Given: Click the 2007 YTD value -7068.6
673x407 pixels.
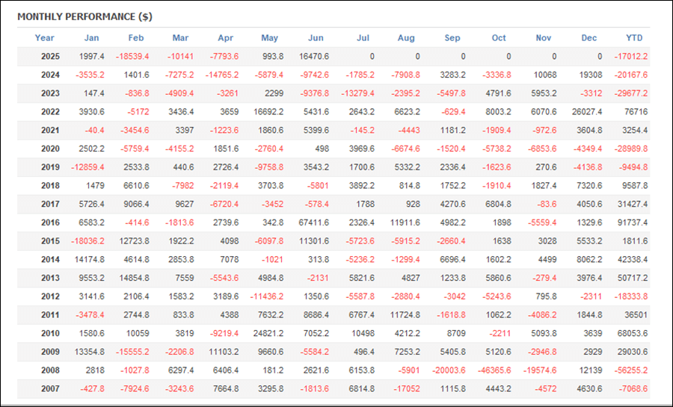Looking at the screenshot, I should (x=633, y=388).
